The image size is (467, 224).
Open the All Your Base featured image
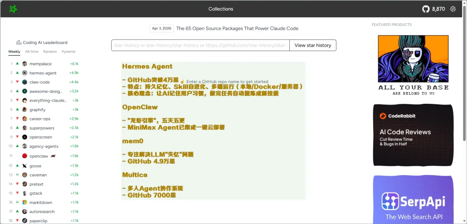coord(413,65)
